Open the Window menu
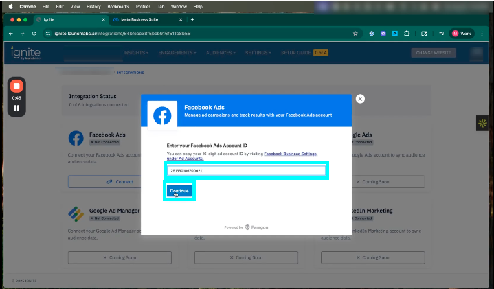The width and height of the screenshot is (494, 289). [179, 7]
